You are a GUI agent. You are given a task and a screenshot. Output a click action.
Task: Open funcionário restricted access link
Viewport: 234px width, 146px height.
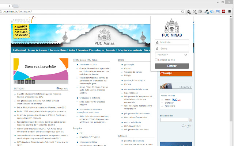click(170, 106)
